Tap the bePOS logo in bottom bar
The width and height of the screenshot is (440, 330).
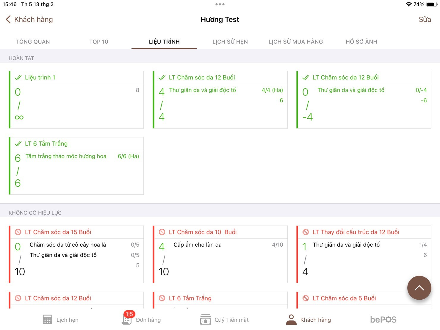pos(383,320)
